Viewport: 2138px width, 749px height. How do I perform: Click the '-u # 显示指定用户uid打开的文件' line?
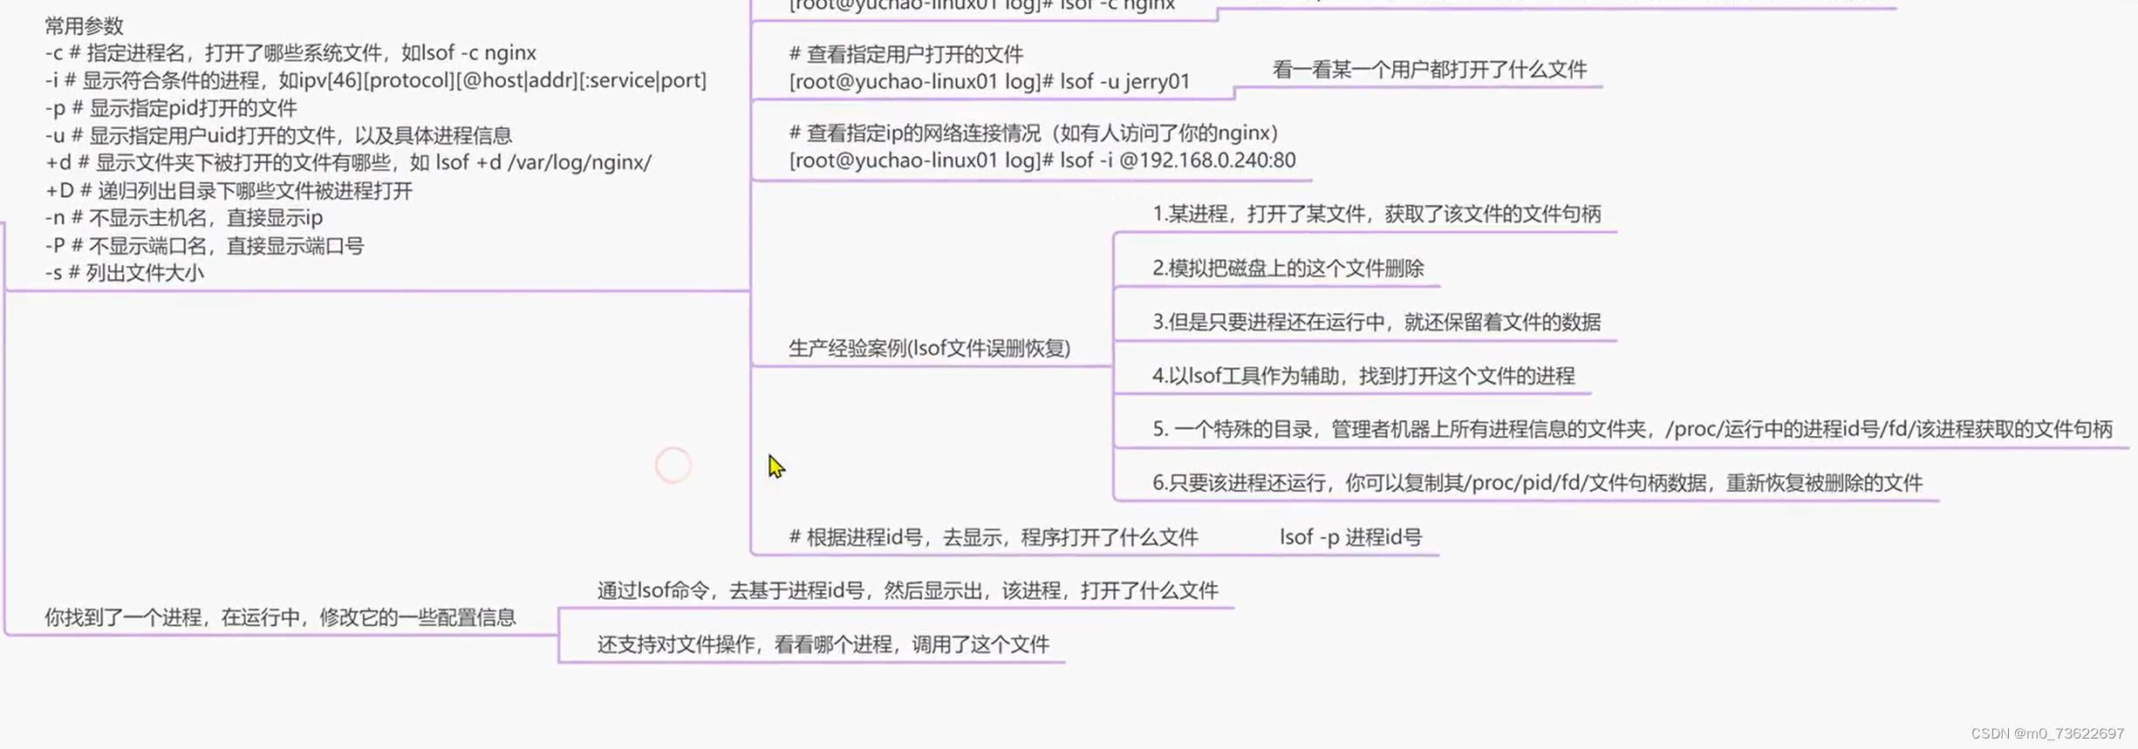point(278,135)
